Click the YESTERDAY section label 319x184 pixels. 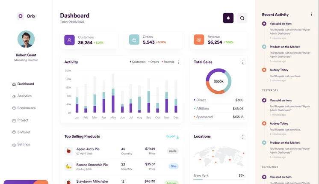(x=270, y=90)
